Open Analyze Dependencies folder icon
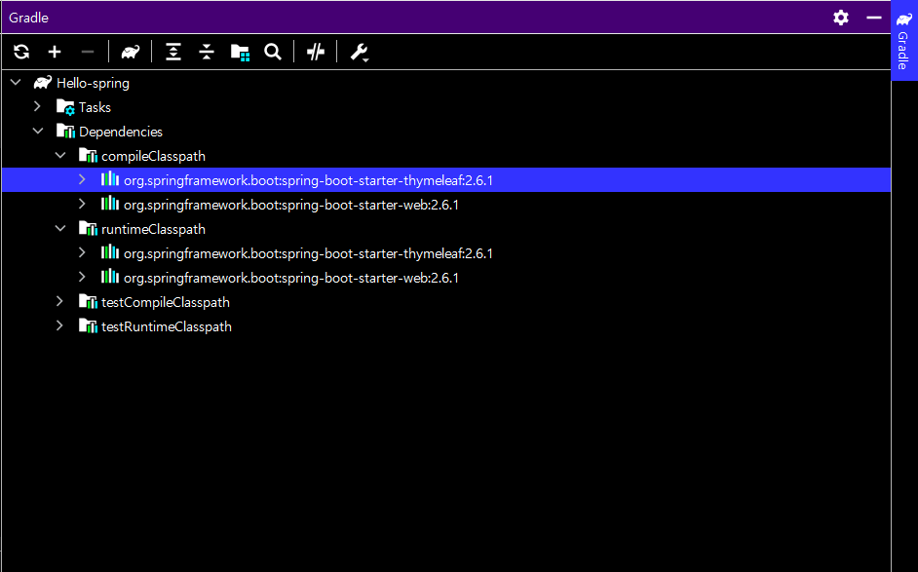Screen dimensions: 918x572 tap(240, 52)
